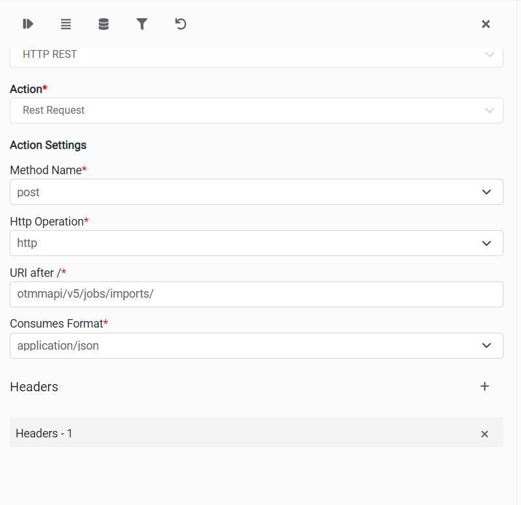Click the Http Operation field label
Screen dimensions: 521x505
click(47, 222)
